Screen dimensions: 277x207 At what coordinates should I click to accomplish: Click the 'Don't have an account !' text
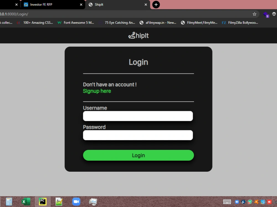[x=110, y=84]
